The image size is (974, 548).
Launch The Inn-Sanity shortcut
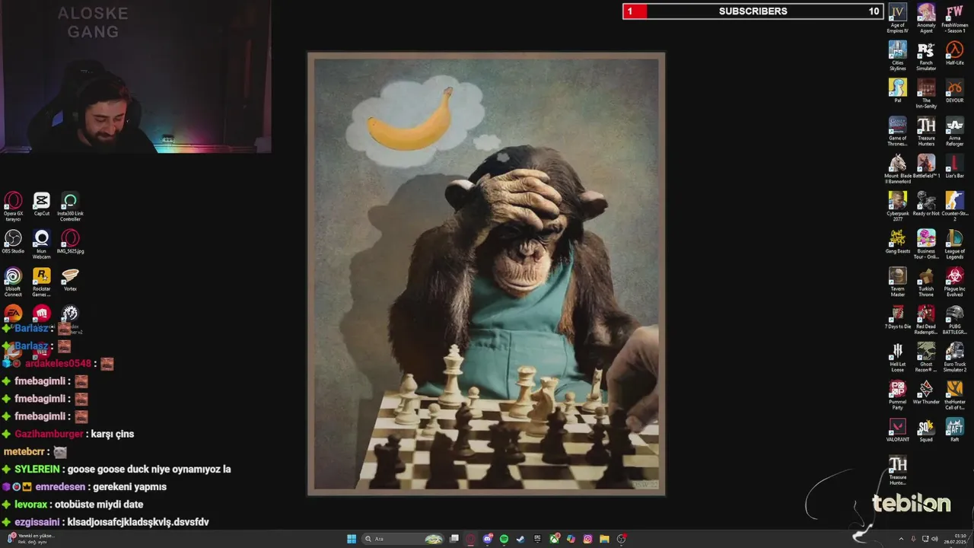(x=926, y=93)
